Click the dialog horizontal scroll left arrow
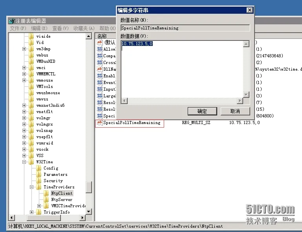The width and height of the screenshot is (302, 232). pos(124,101)
